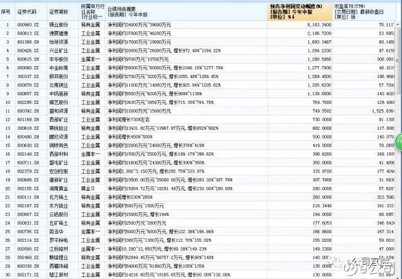This screenshot has height=279, width=402.
Task: Click the security name 北方稀土
Action: [59, 197]
